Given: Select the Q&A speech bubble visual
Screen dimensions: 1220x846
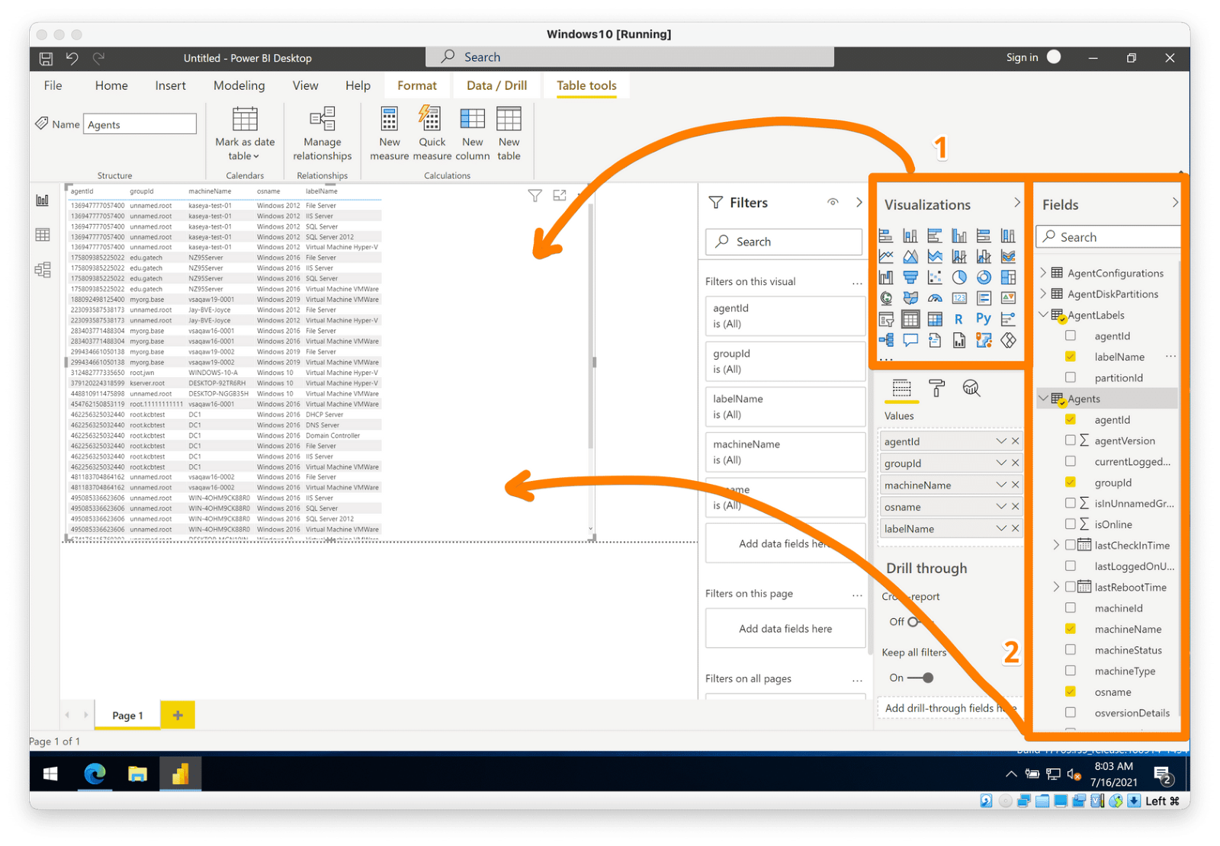Looking at the screenshot, I should (x=910, y=340).
